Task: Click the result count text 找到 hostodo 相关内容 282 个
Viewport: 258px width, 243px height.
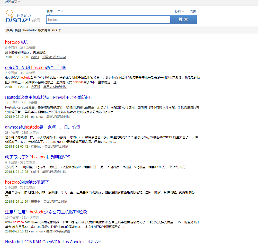Action: click(x=34, y=30)
